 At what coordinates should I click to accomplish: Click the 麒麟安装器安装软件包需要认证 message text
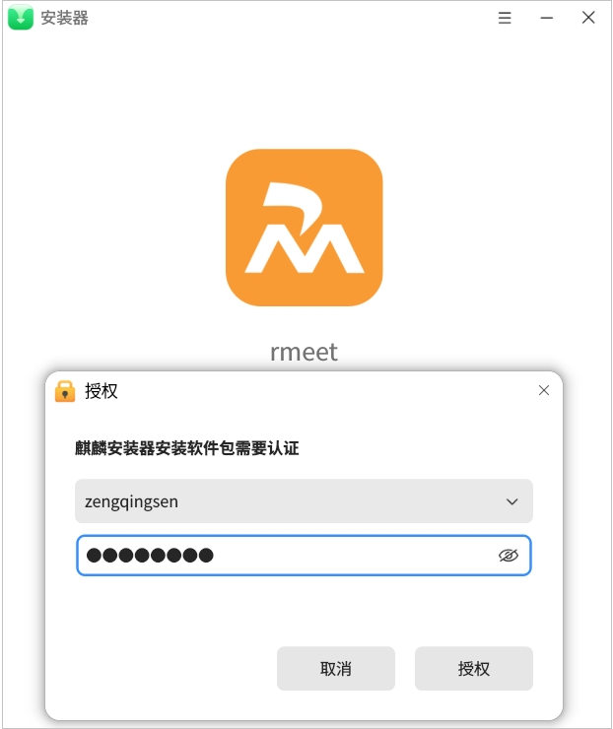click(x=187, y=448)
